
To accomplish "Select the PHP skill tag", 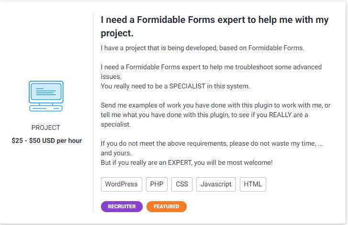I will click(157, 184).
